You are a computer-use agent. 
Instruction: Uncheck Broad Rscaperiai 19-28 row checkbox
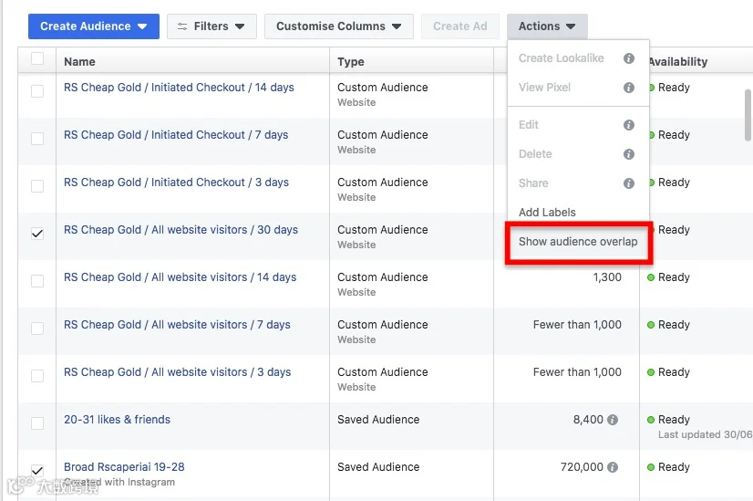pyautogui.click(x=37, y=470)
